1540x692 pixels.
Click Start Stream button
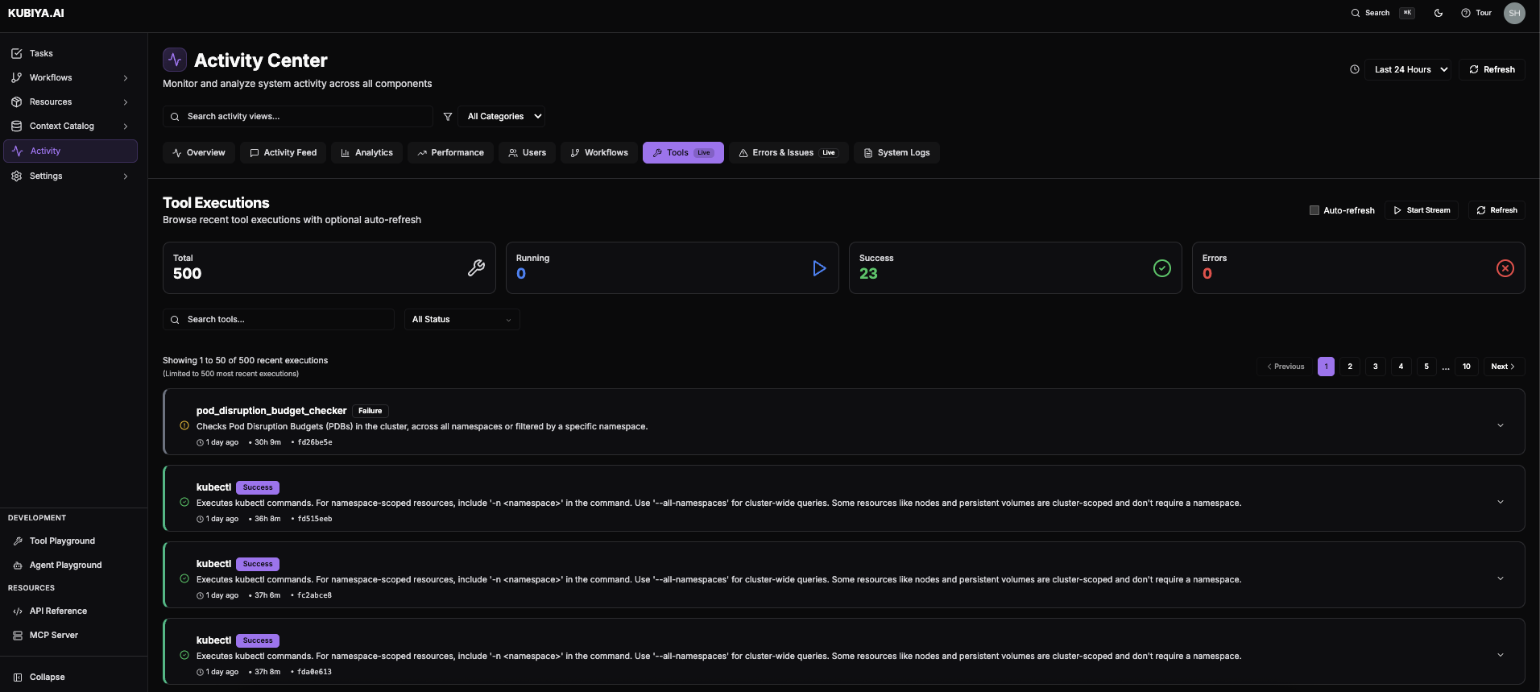point(1422,210)
